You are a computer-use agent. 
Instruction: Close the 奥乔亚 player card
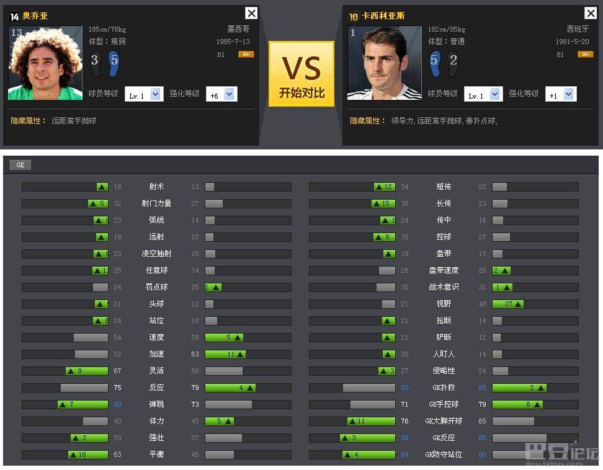coord(251,13)
